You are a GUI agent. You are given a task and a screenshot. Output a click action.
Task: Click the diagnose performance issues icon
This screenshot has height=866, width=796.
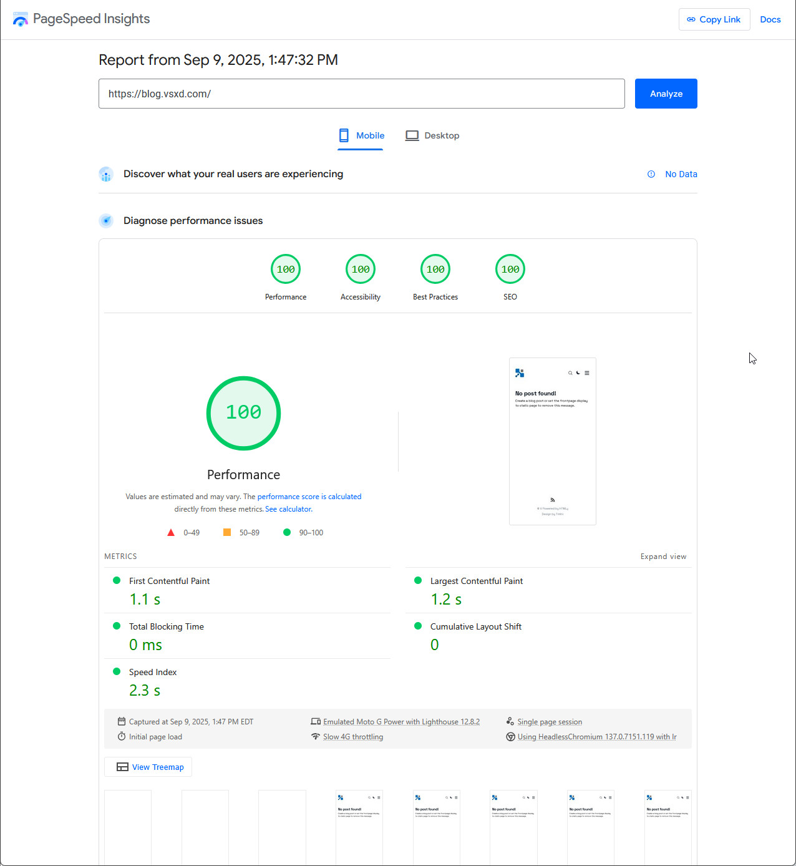[x=106, y=221]
